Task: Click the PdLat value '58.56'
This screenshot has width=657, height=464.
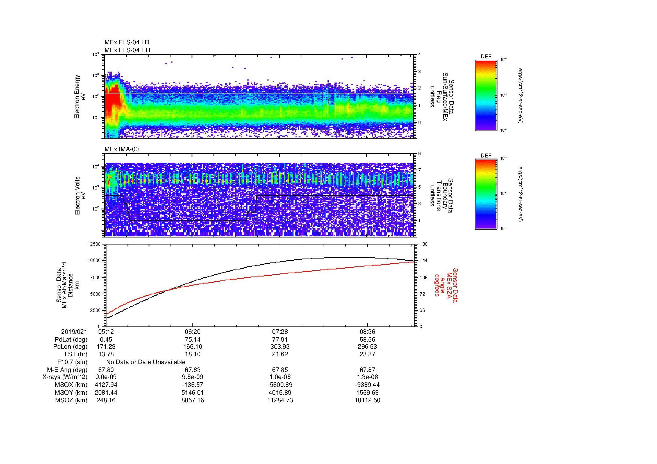Action: point(367,340)
